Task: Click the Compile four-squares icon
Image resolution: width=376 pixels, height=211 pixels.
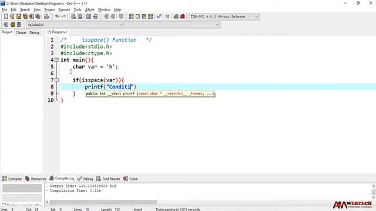Action: [131, 16]
